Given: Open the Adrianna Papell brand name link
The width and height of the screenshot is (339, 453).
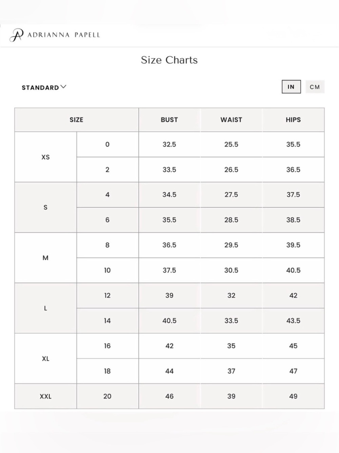Looking at the screenshot, I should tap(64, 35).
